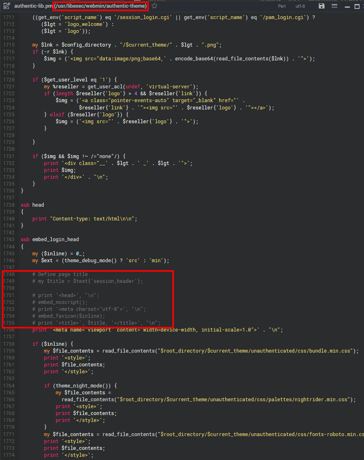
Task: Click line number 1738 in the gutter
Action: (9, 205)
